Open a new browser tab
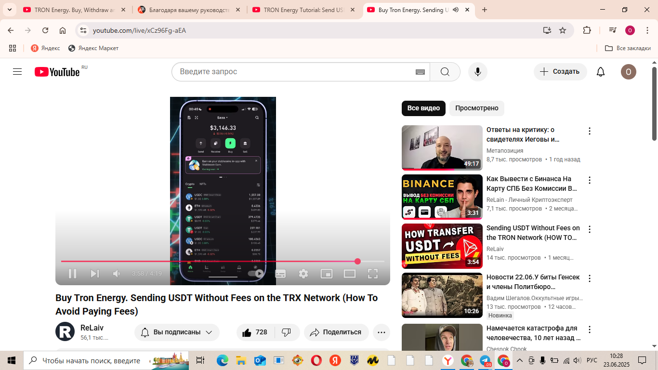 485,10
